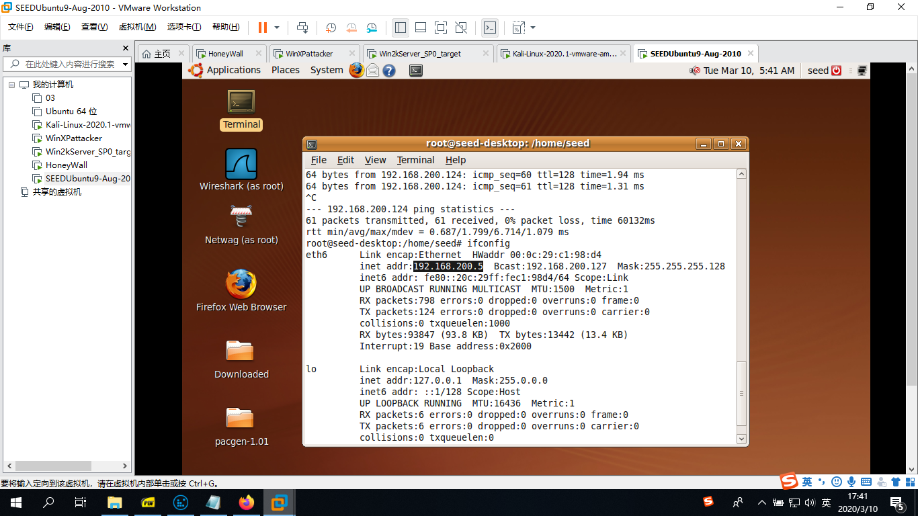Open the terminal window View menu

click(x=375, y=160)
